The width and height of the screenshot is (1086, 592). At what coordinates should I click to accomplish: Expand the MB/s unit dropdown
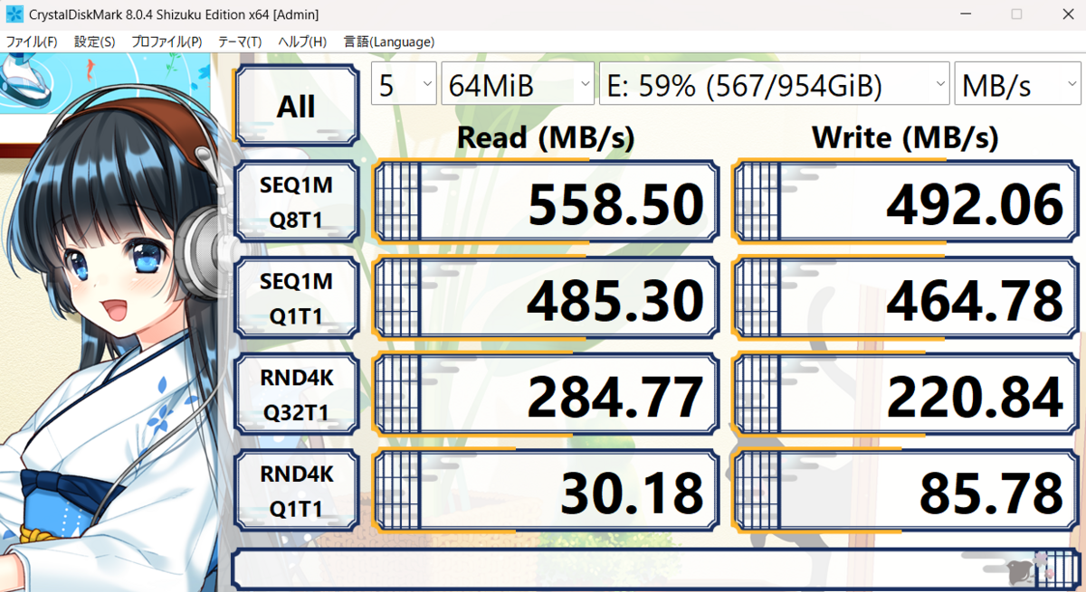coord(1018,84)
